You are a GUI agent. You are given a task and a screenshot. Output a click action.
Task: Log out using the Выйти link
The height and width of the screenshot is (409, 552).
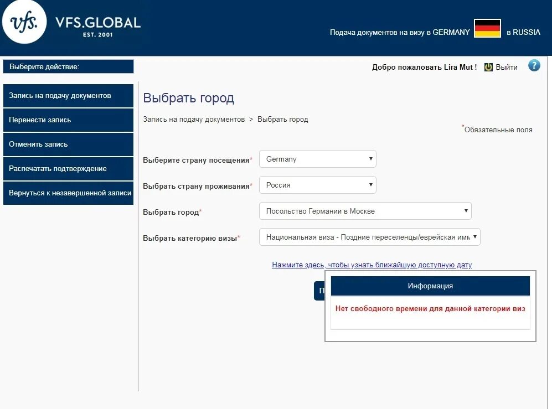[506, 67]
